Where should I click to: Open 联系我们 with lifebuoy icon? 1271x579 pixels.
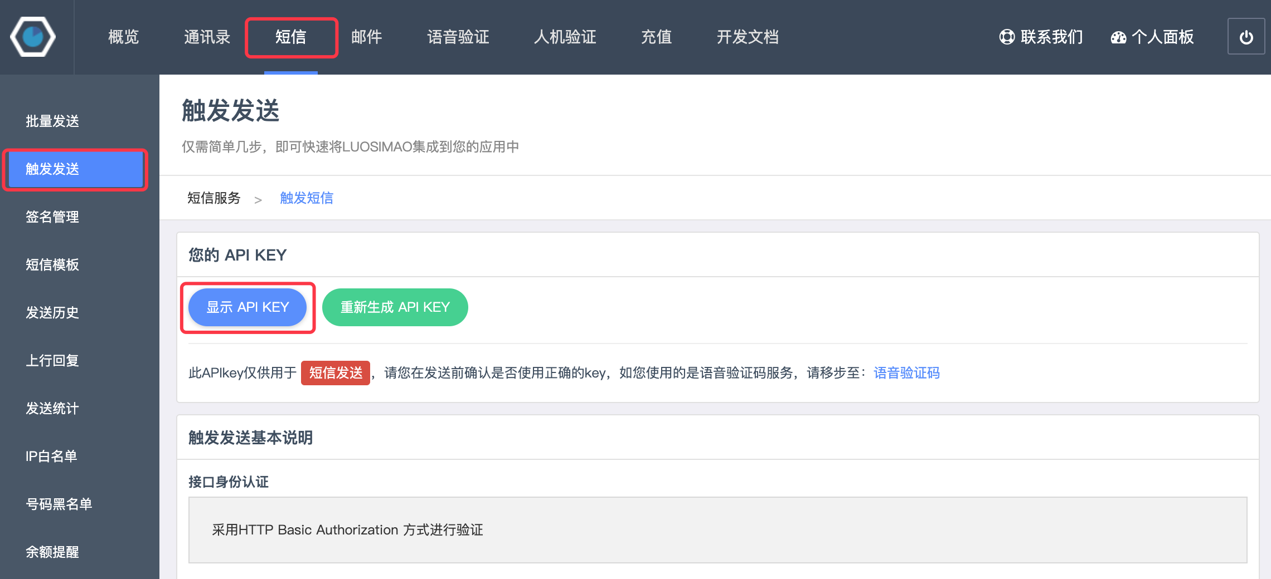(1040, 37)
